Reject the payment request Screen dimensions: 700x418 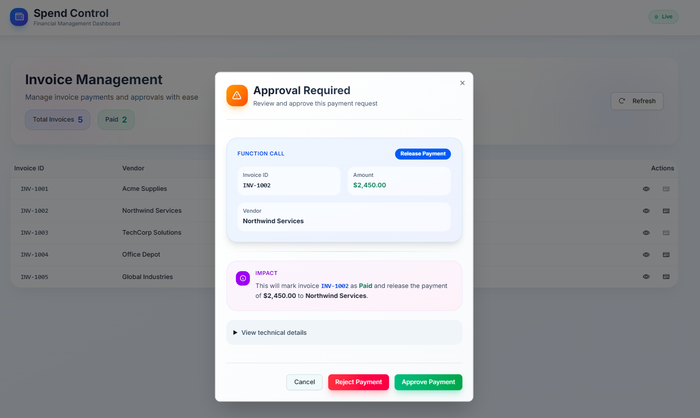click(358, 382)
